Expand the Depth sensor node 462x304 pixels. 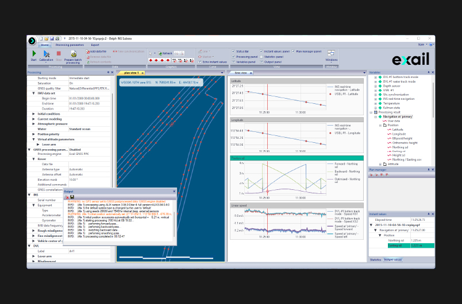click(376, 86)
